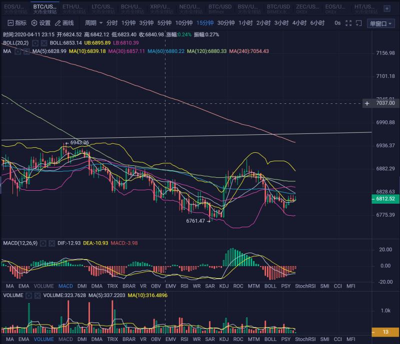Select BOLL in the MACD panel row
Image resolution: width=400 pixels, height=344 pixels.
point(270,286)
